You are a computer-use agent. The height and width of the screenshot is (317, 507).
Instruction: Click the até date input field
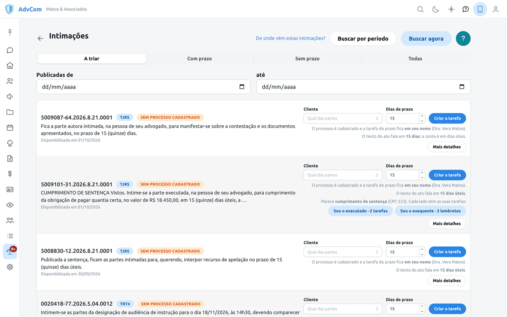[x=363, y=87]
